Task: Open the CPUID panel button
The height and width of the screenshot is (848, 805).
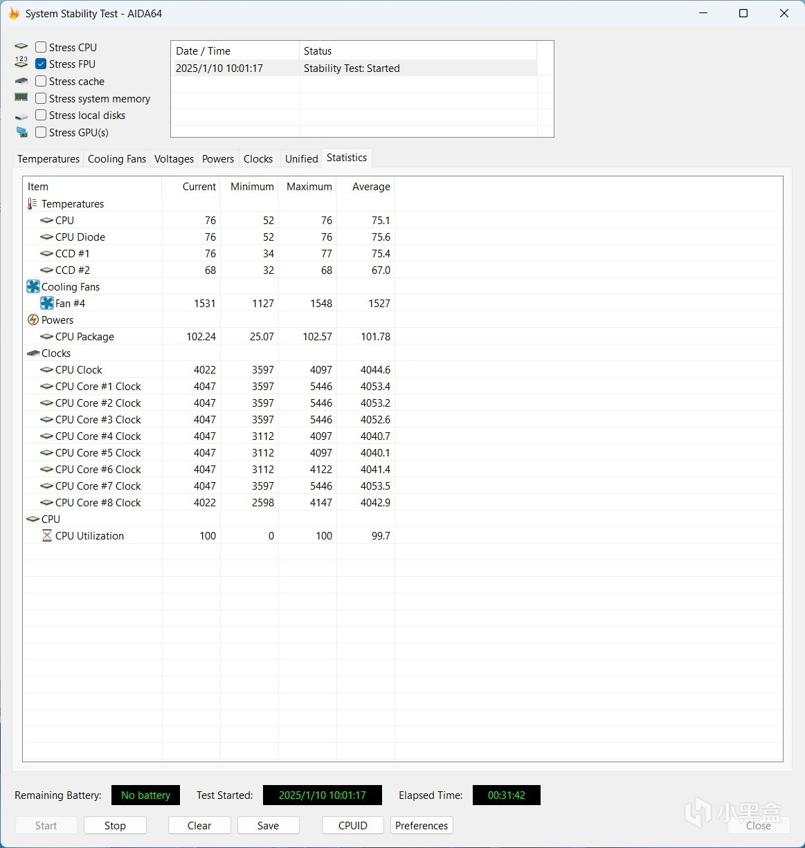Action: pos(353,825)
